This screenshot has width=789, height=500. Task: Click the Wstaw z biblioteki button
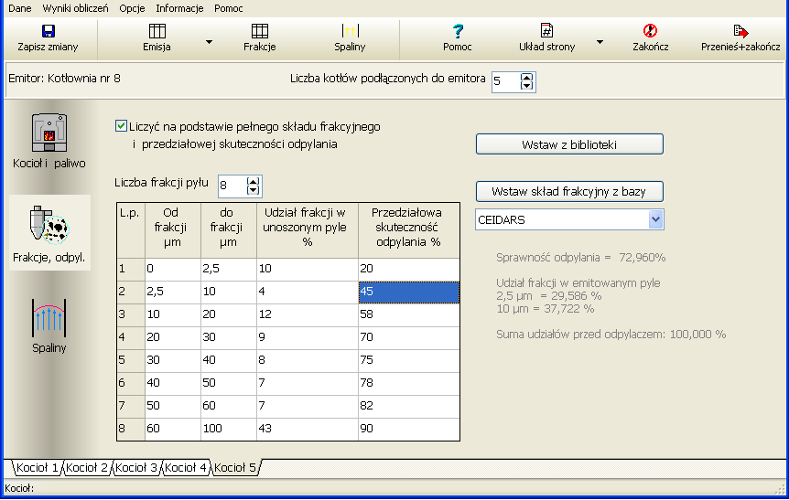(x=569, y=144)
